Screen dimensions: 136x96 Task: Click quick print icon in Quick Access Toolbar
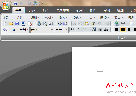point(35,3)
